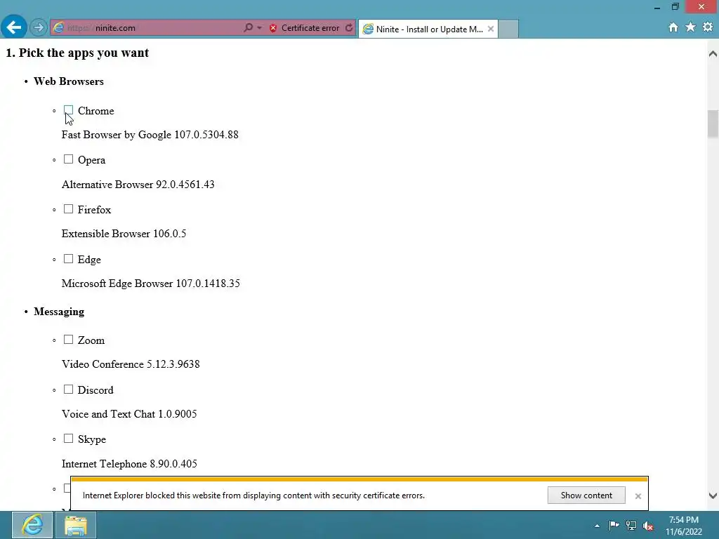Viewport: 719px width, 539px height.
Task: Click the Zoom label text
Action: point(91,340)
